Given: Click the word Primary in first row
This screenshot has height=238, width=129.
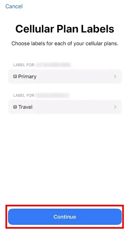Looking at the screenshot, I should pos(27,77).
